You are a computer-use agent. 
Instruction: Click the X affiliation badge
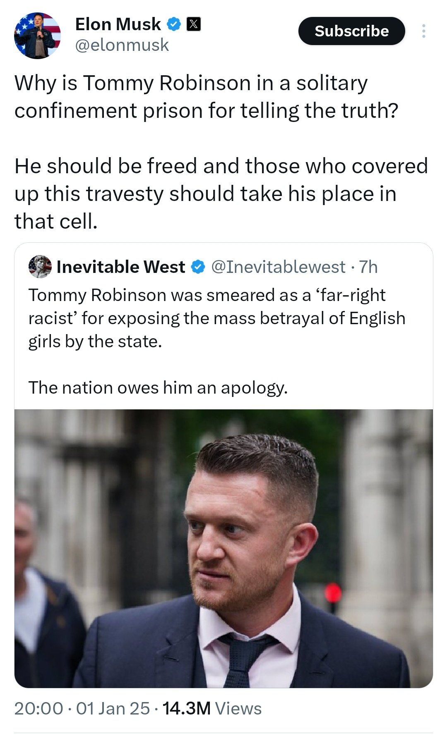click(194, 25)
